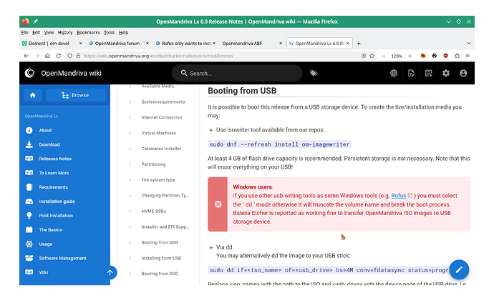494x308 pixels.
Task: Follow the Rufus link in the warning
Action: point(399,195)
